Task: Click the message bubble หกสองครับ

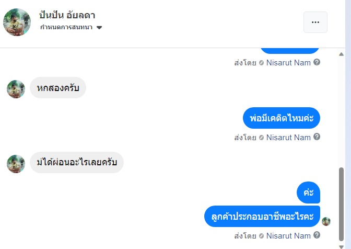Action: coord(58,88)
